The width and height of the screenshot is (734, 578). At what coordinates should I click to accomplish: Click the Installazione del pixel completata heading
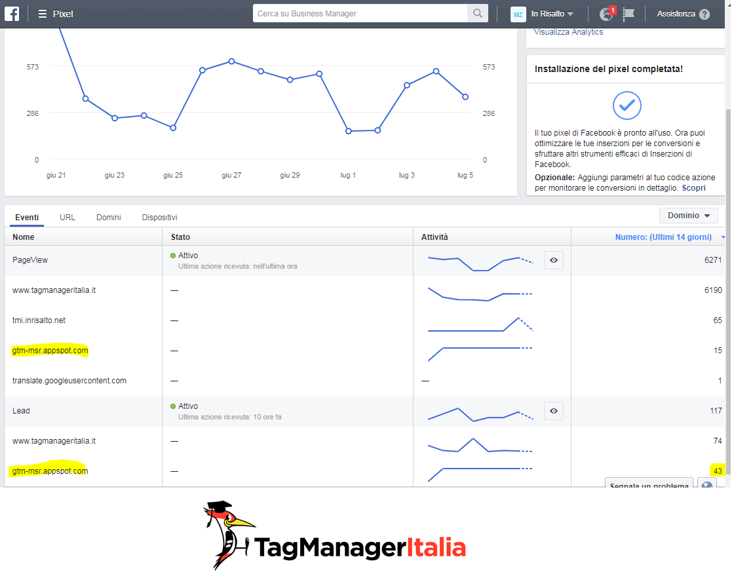click(609, 69)
